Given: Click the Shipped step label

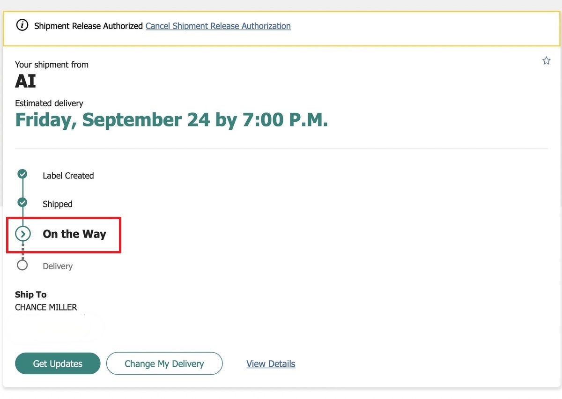Looking at the screenshot, I should click(x=58, y=204).
